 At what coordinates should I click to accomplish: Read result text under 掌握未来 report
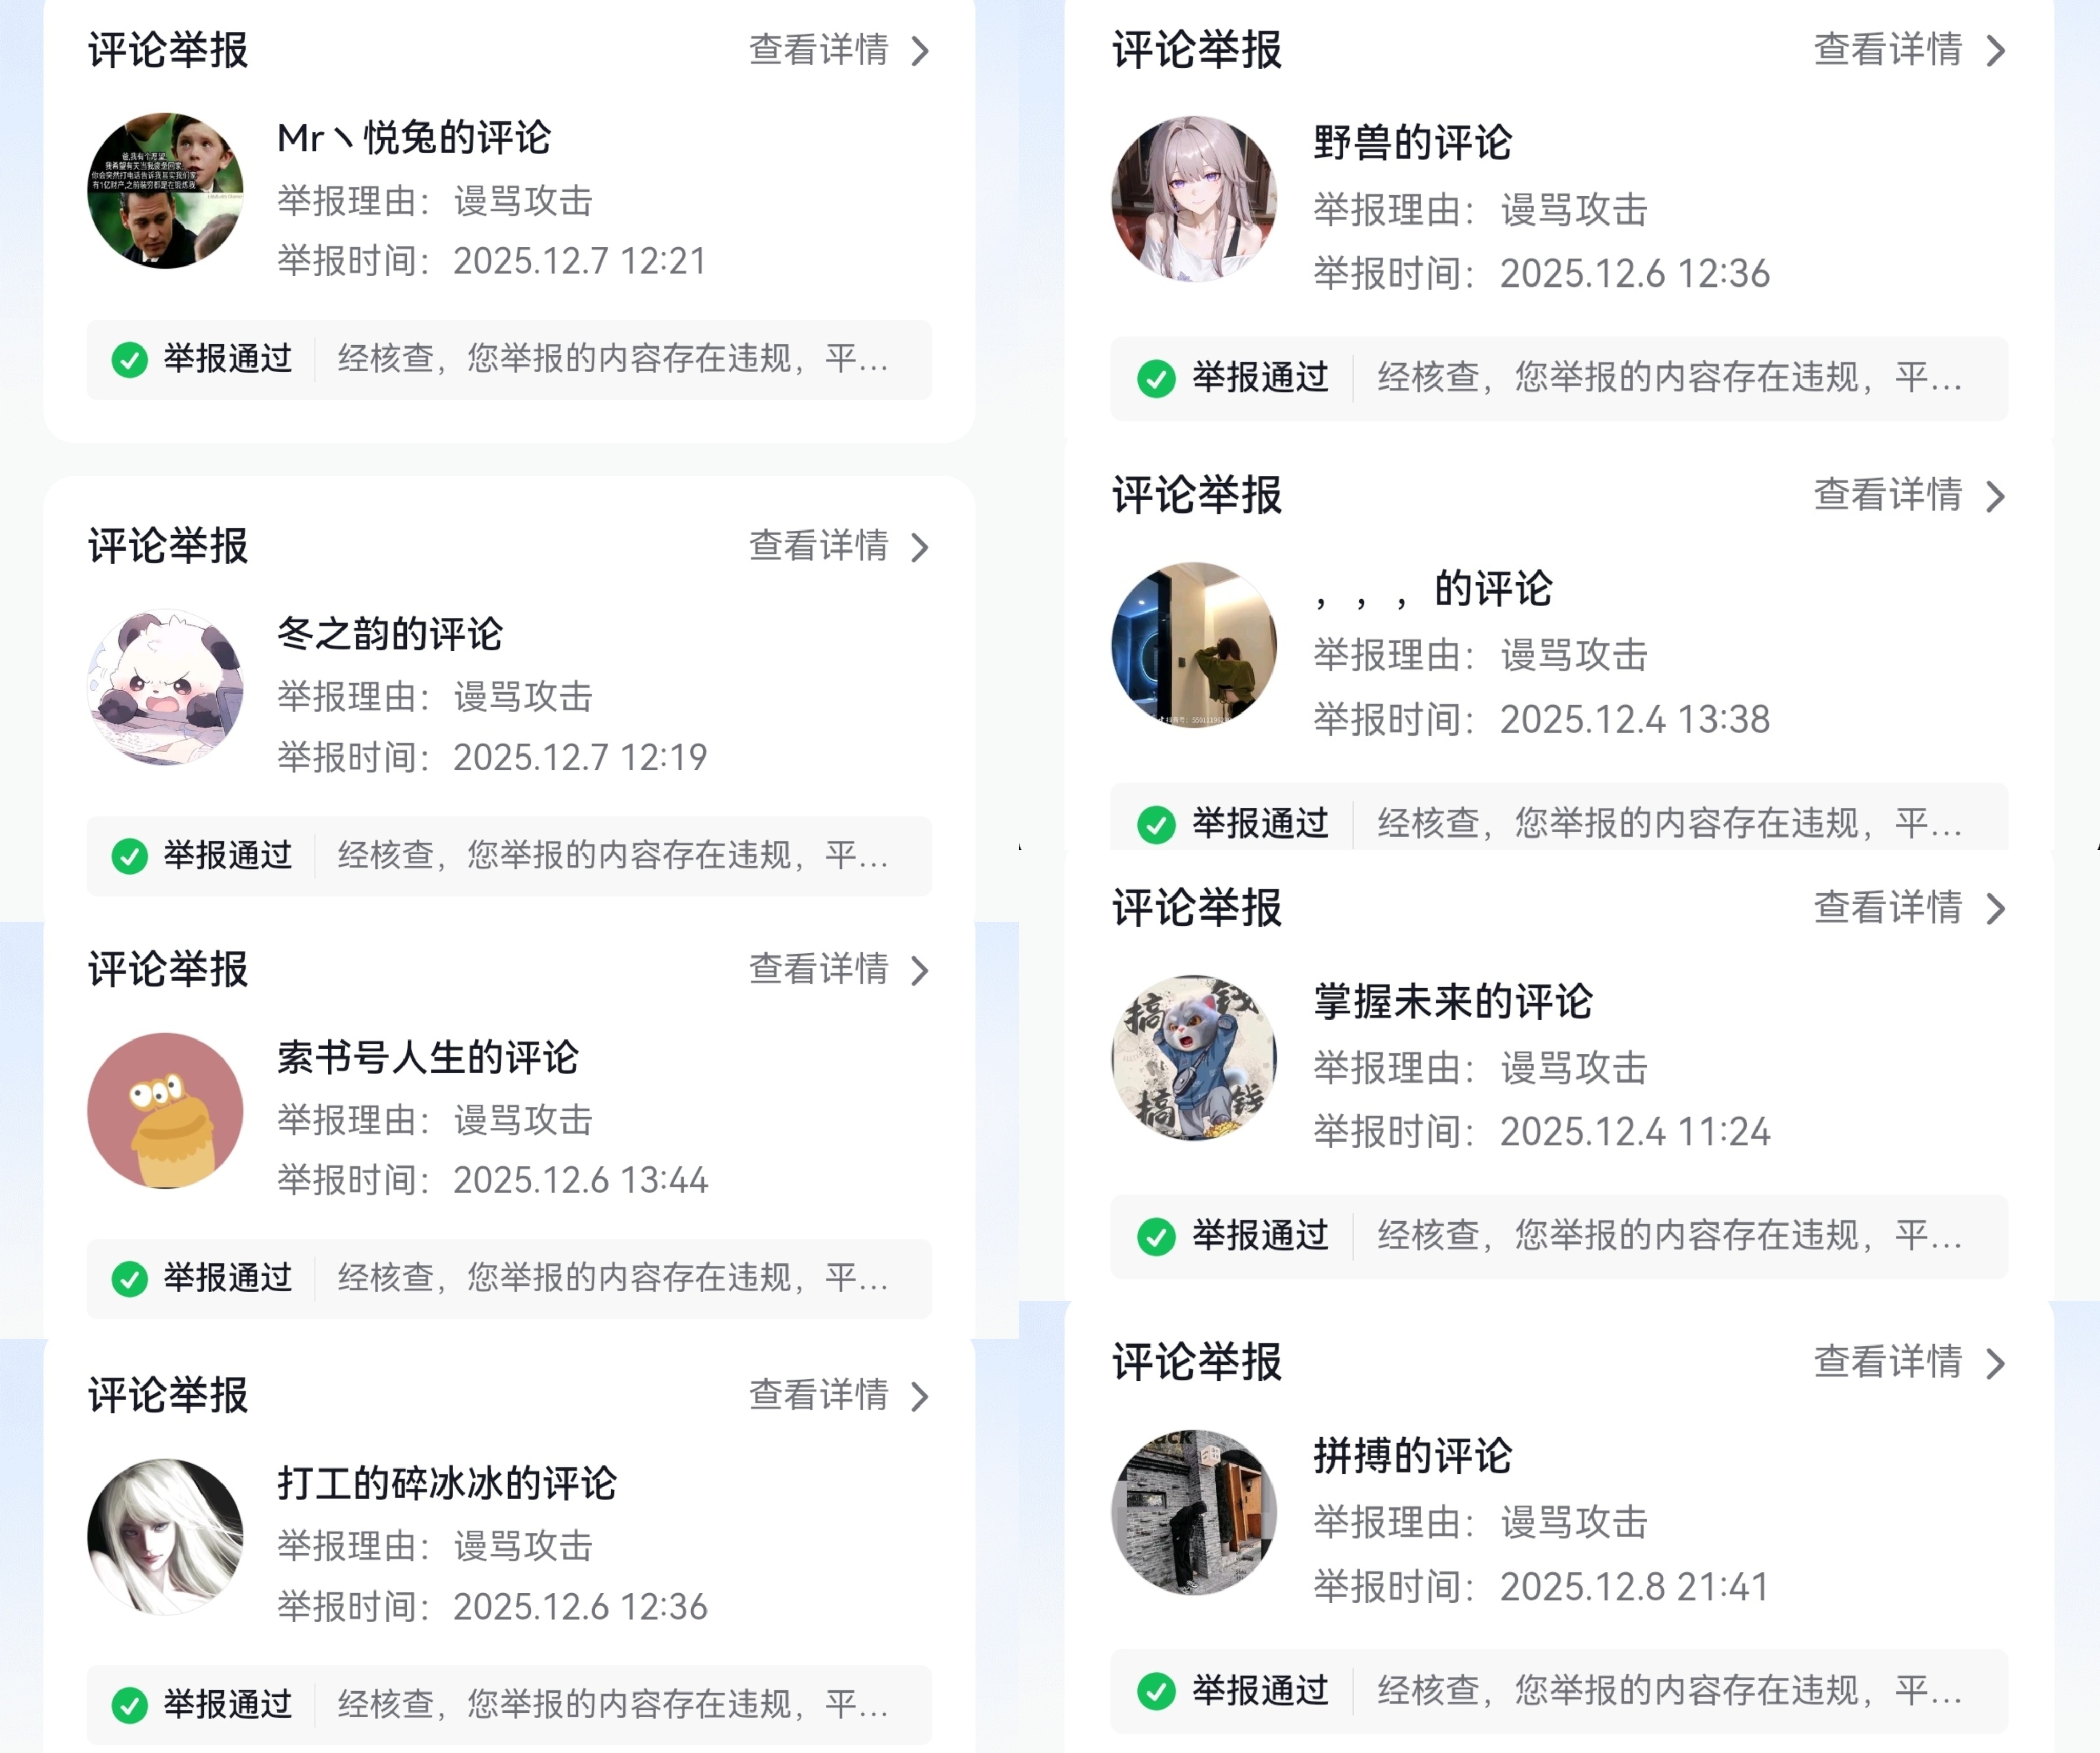pos(1669,1236)
